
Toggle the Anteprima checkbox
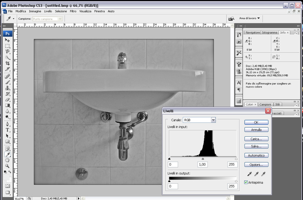(x=246, y=183)
